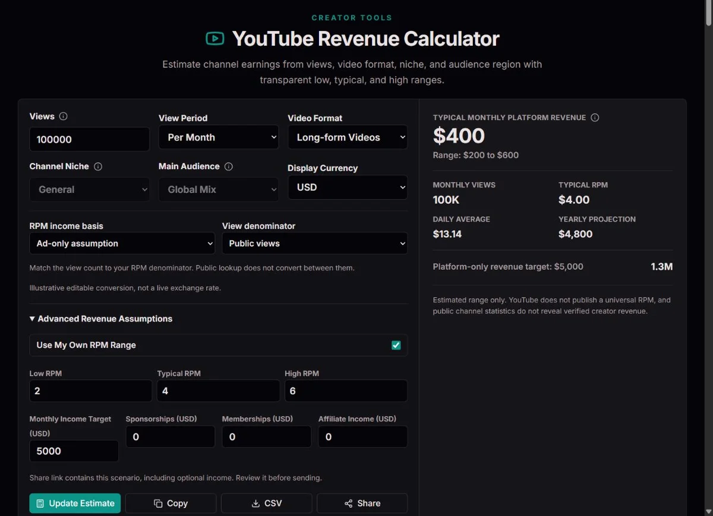Click the Update Estimate button
Image resolution: width=713 pixels, height=516 pixels.
point(75,504)
